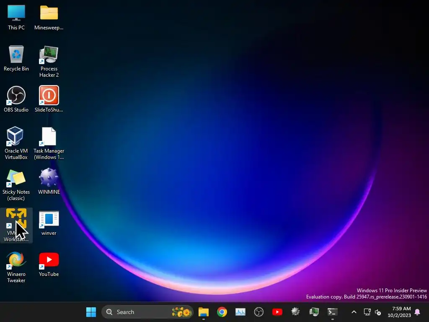
Task: Select the Winaero Tweaker desktop shortcut
Action: 16,267
